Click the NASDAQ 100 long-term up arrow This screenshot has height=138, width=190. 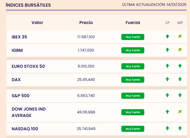(x=168, y=128)
